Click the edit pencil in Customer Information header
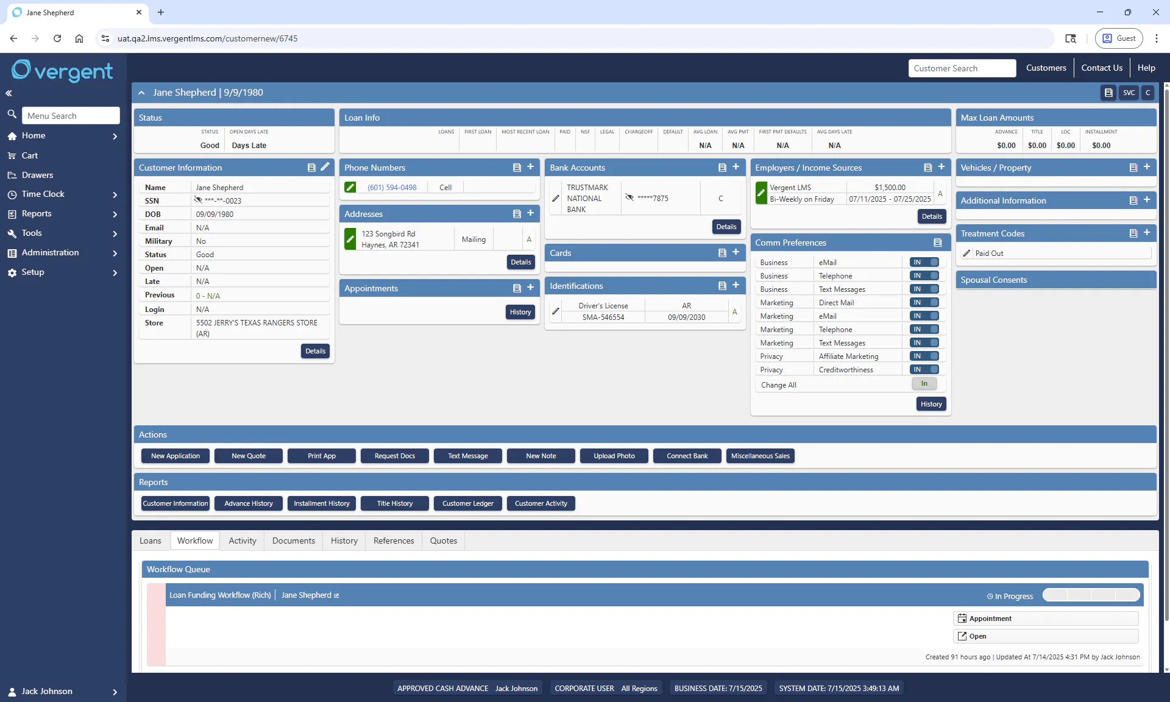1170x702 pixels. click(325, 167)
